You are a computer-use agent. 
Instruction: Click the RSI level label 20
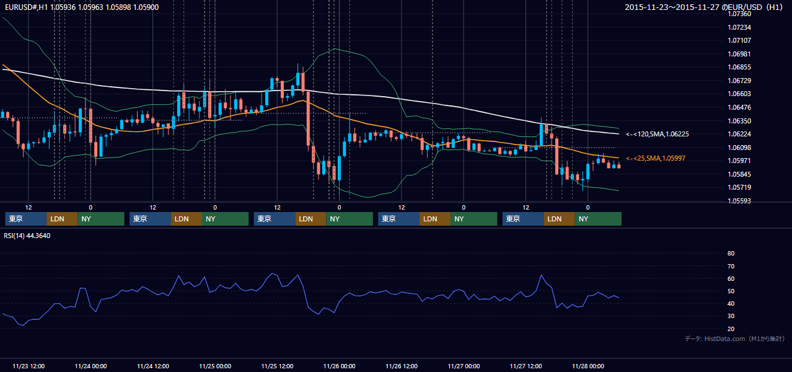pos(731,329)
